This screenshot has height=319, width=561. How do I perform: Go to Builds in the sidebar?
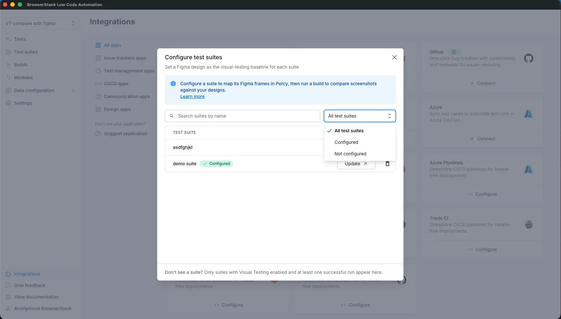21,65
